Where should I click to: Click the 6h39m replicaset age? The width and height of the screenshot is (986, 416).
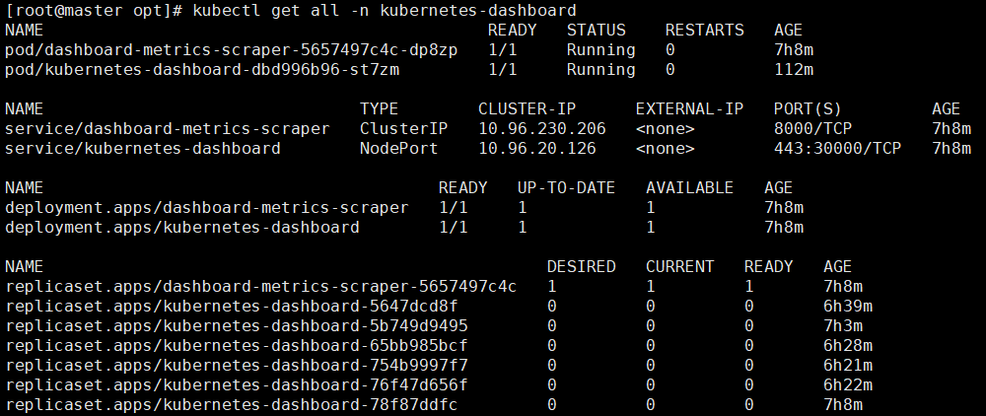pos(848,307)
